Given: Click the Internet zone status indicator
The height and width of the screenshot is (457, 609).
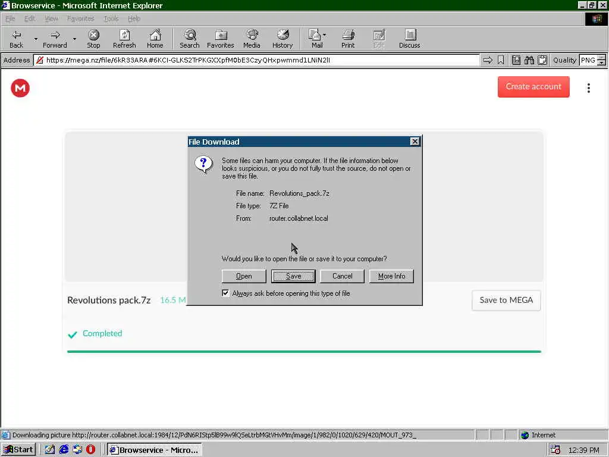Looking at the screenshot, I should point(538,435).
